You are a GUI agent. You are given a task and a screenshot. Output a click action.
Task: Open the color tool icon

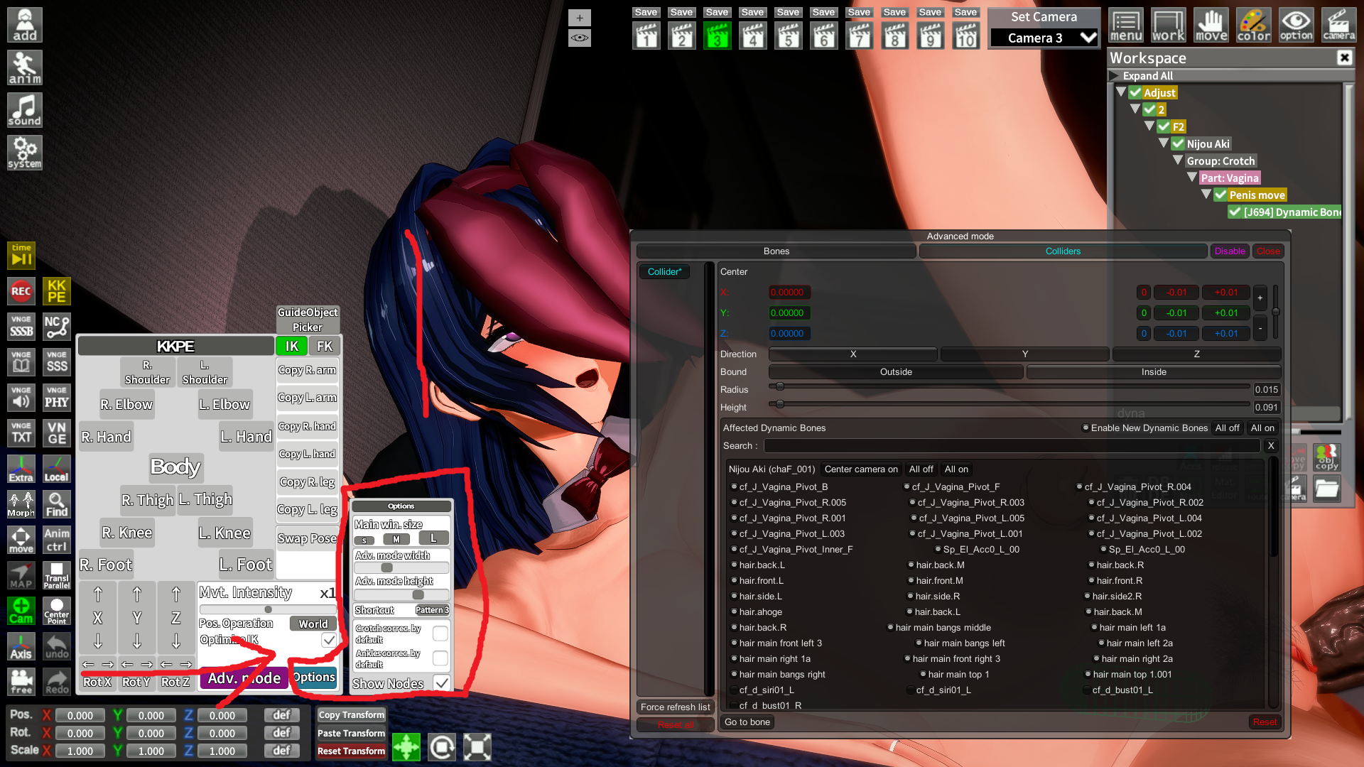coord(1254,25)
